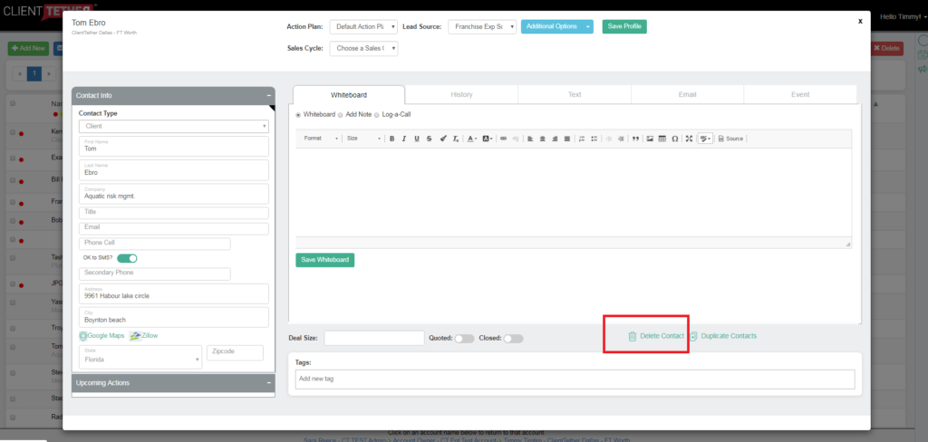928x442 pixels.
Task: Switch to the Text tab
Action: [575, 95]
